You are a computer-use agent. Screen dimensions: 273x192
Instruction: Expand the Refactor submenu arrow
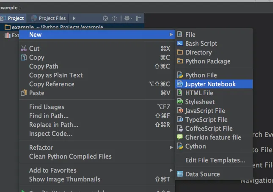click(171, 148)
